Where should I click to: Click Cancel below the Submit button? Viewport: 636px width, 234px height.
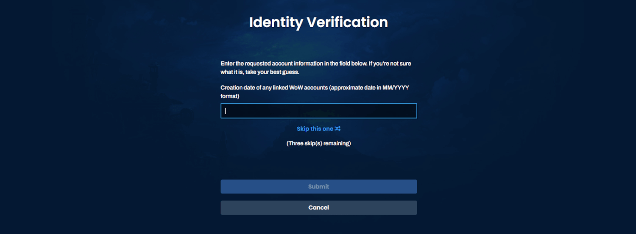pos(318,208)
